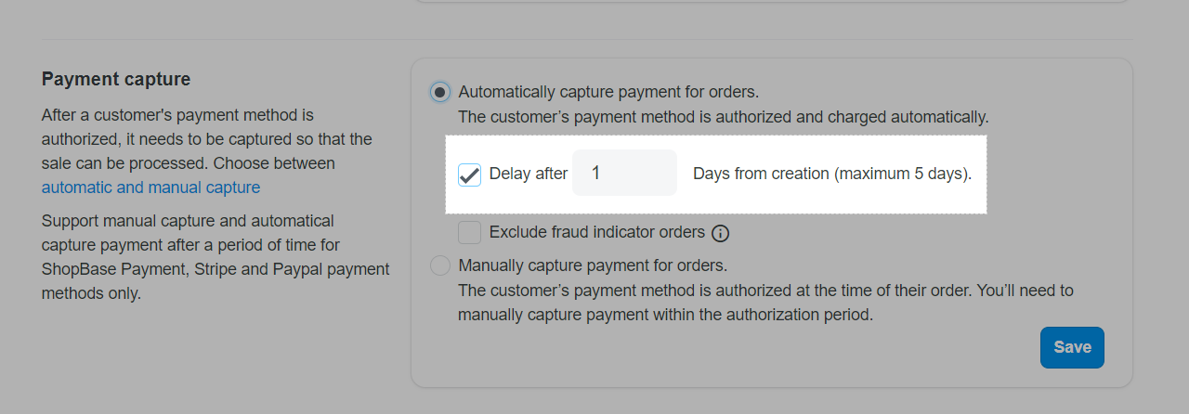Click the "Days from creation (maximum 5 days)" text
The width and height of the screenshot is (1189, 414).
[x=832, y=174]
